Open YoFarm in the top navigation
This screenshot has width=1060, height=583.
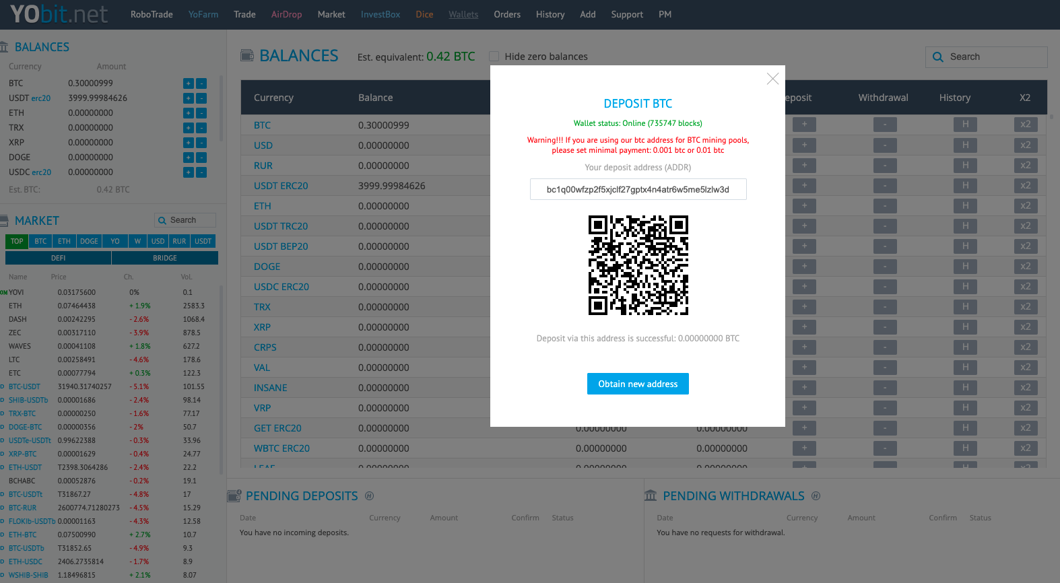(x=203, y=14)
